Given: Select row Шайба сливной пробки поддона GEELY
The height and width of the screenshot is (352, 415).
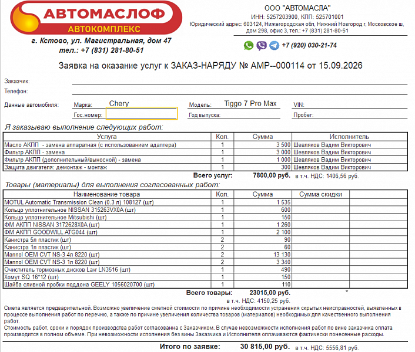Looking at the screenshot, I should [205, 285].
